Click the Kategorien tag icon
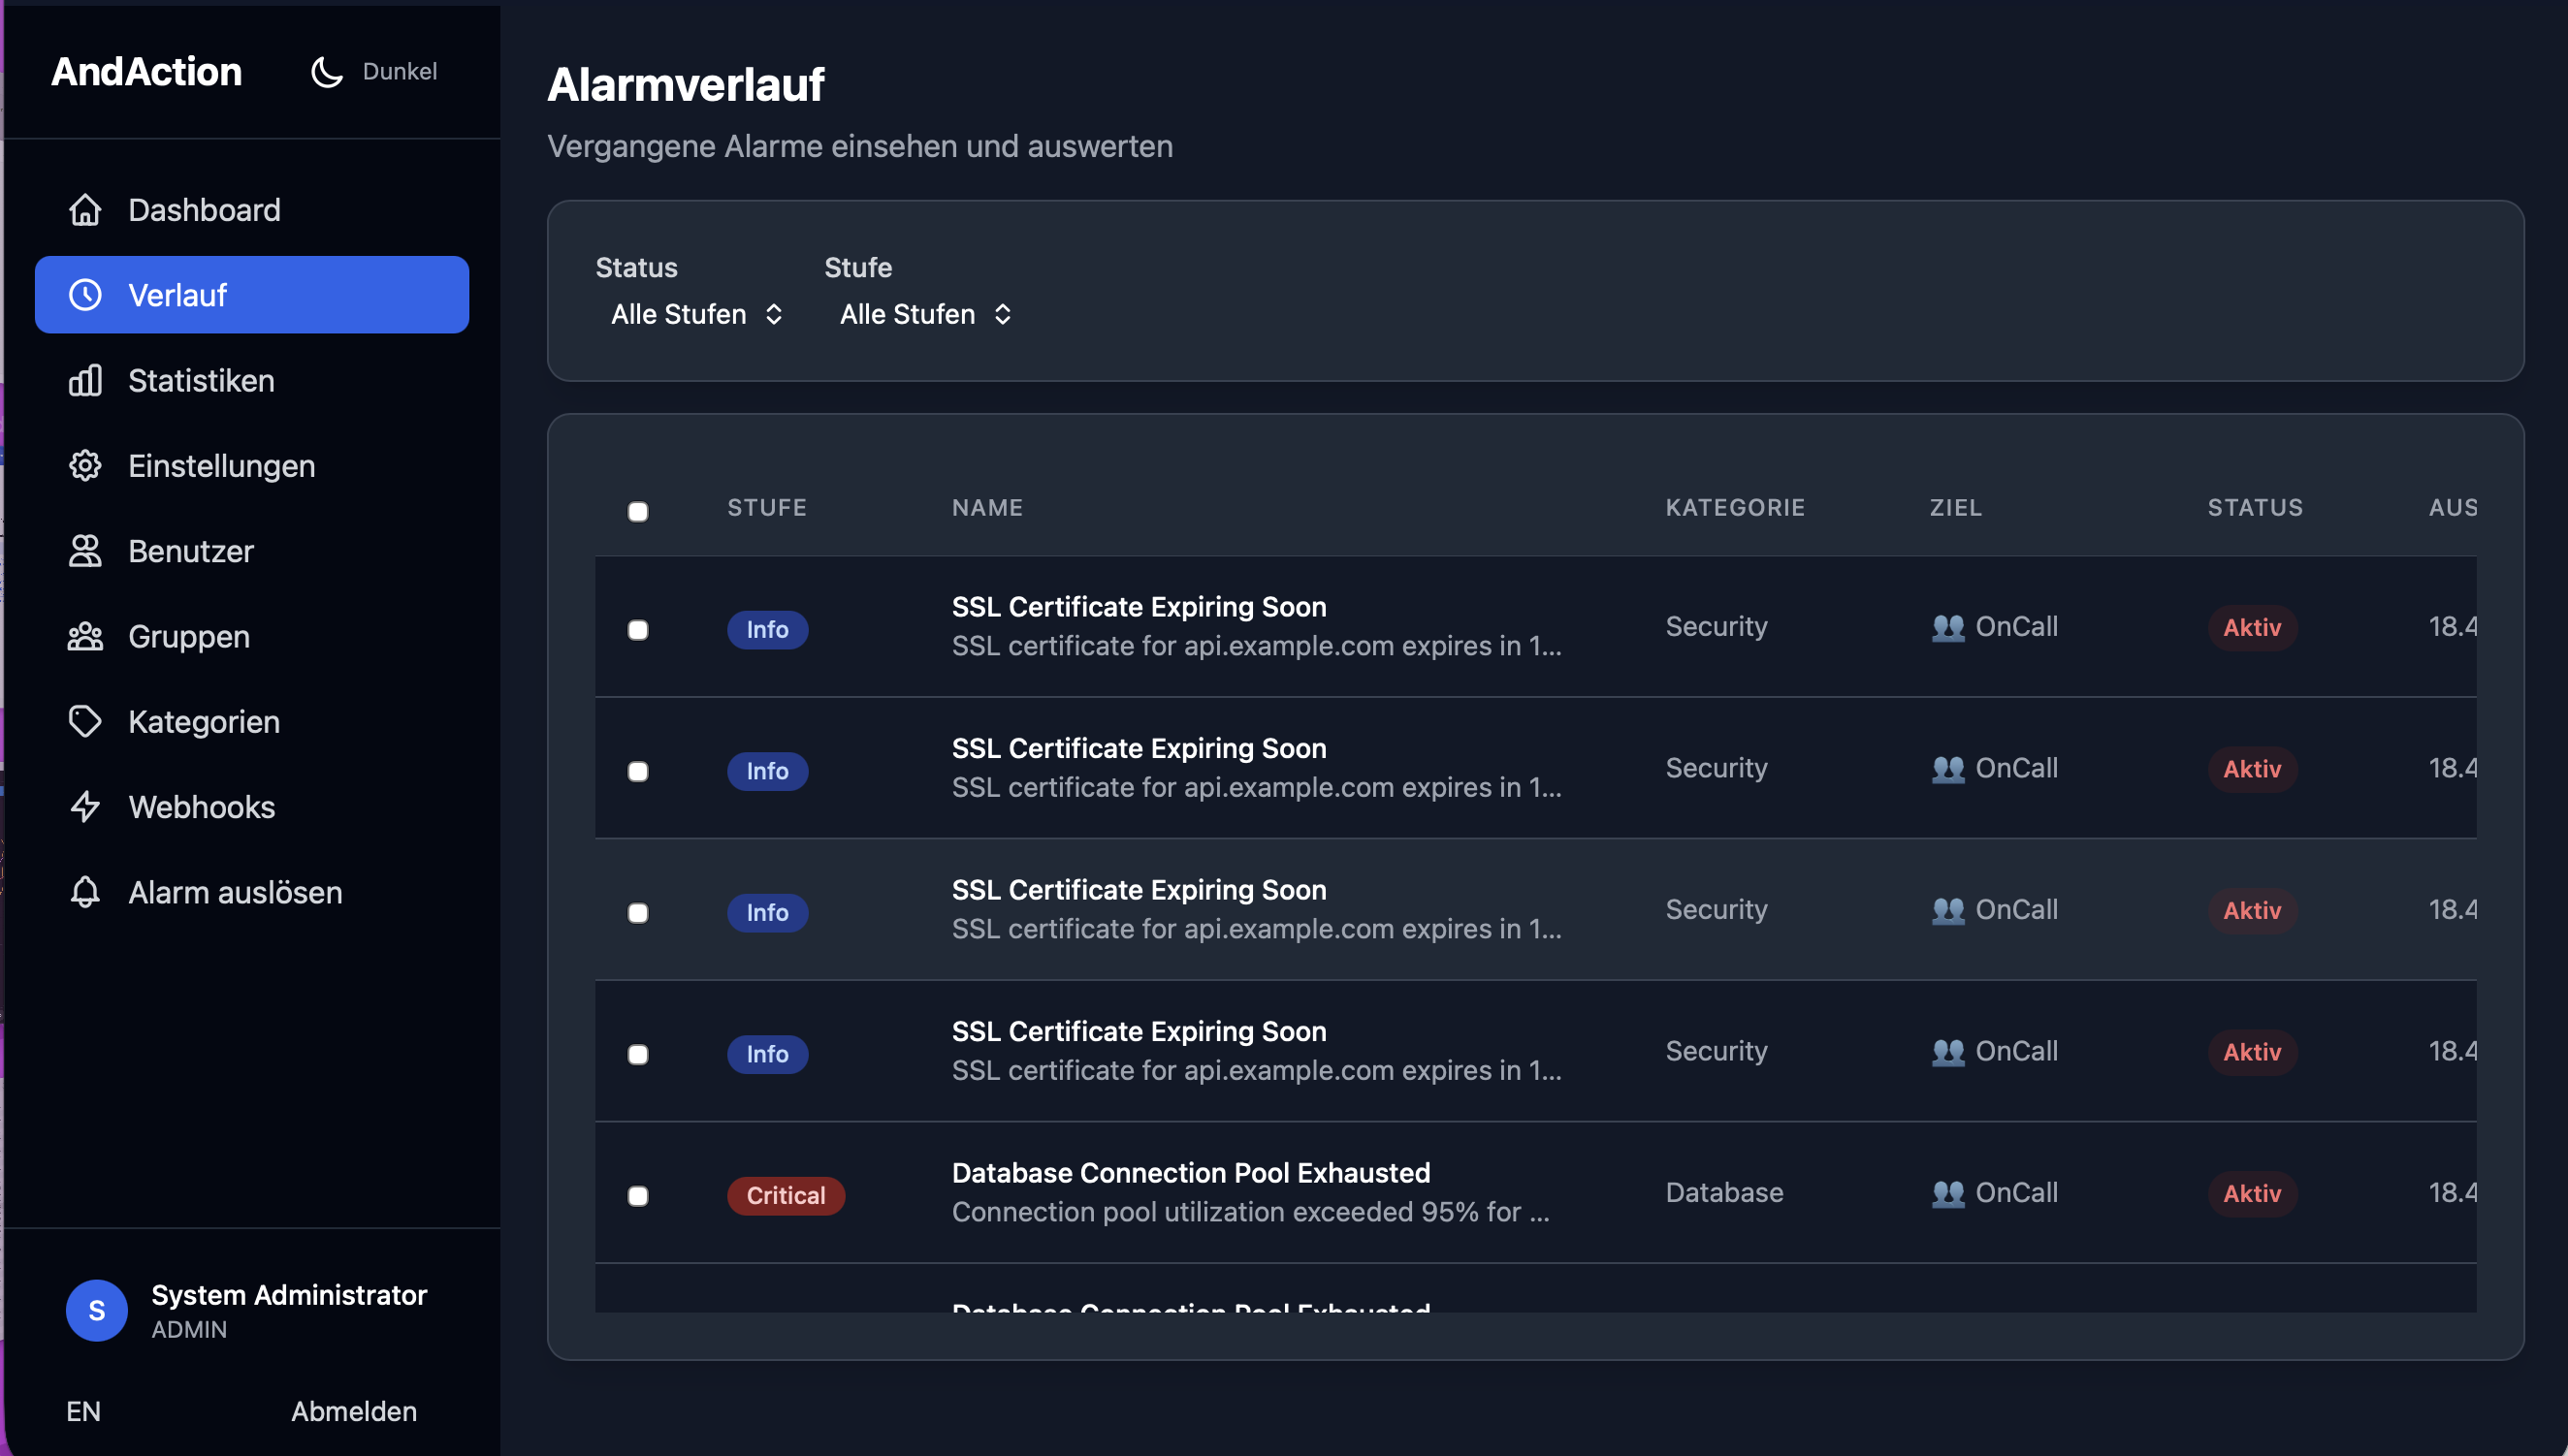Image resolution: width=2568 pixels, height=1456 pixels. click(x=85, y=722)
